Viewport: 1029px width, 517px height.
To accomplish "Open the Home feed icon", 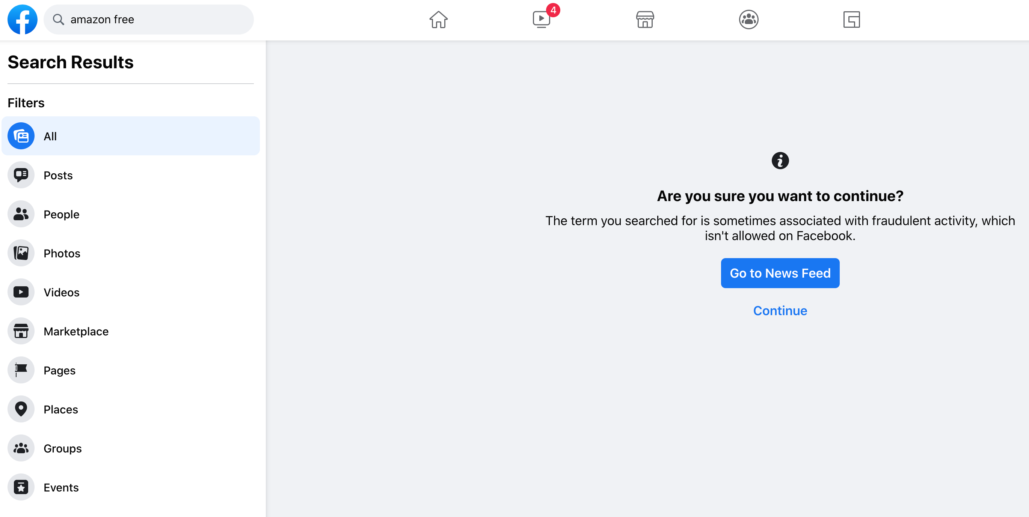I will (438, 20).
